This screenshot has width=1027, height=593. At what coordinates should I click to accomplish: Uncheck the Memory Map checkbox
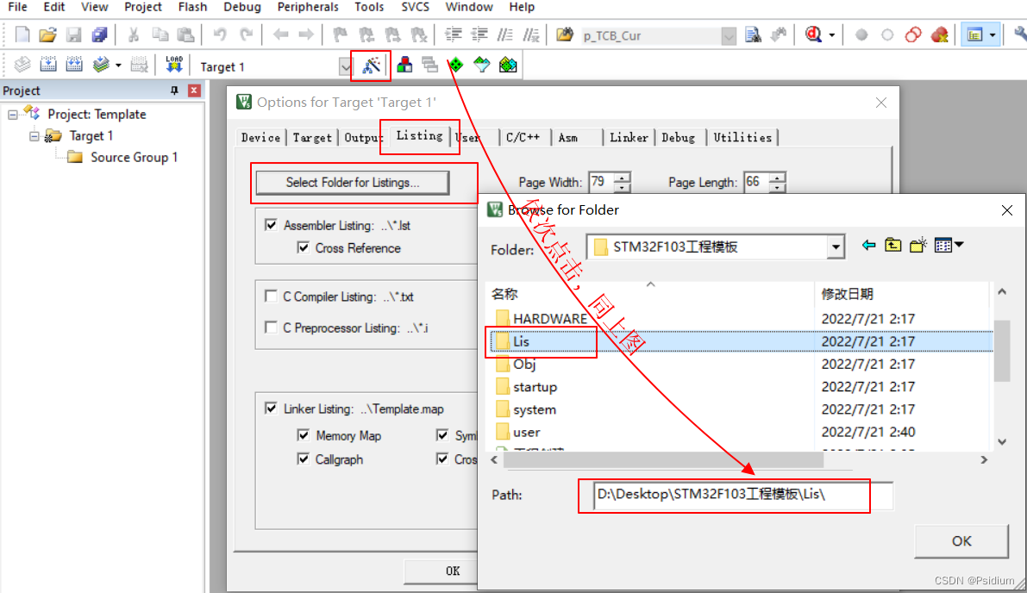304,435
